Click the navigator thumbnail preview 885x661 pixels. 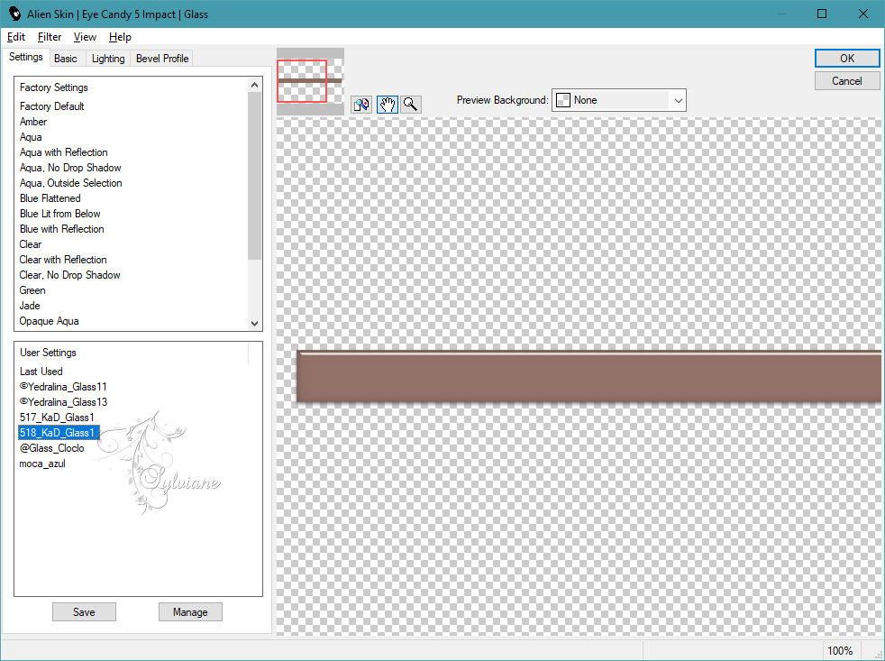point(310,81)
